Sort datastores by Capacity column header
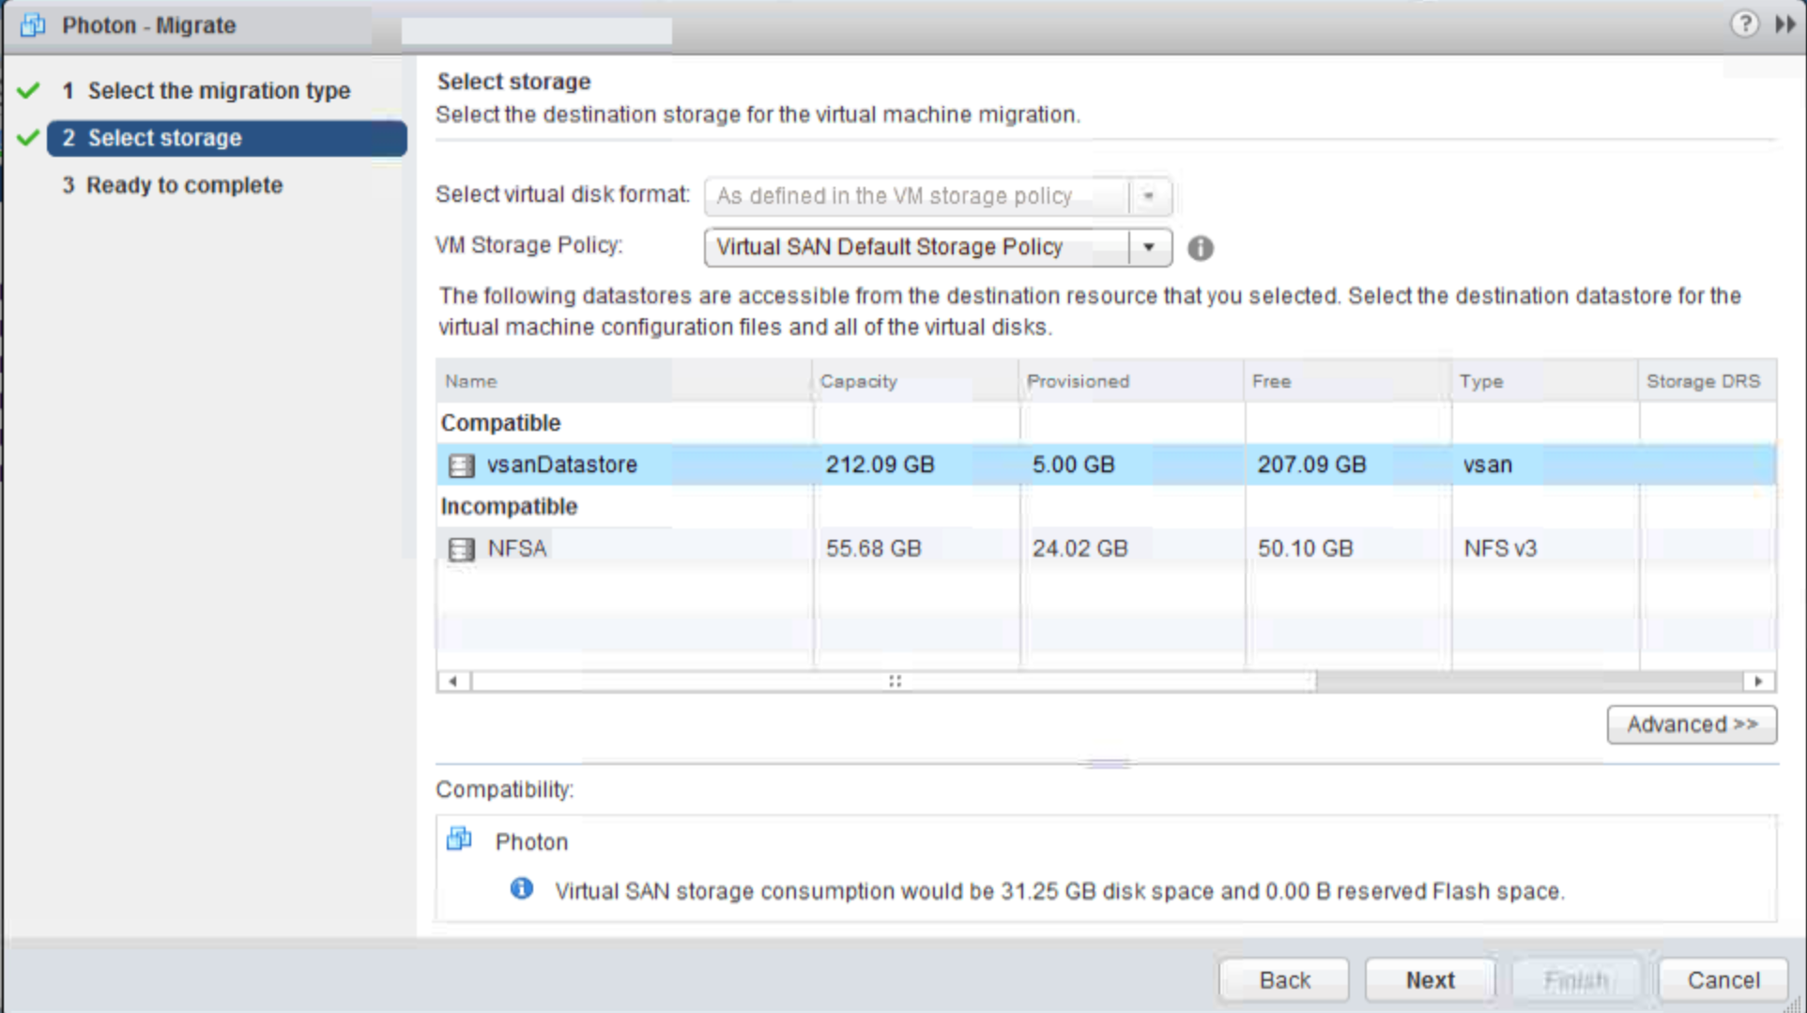 point(858,381)
